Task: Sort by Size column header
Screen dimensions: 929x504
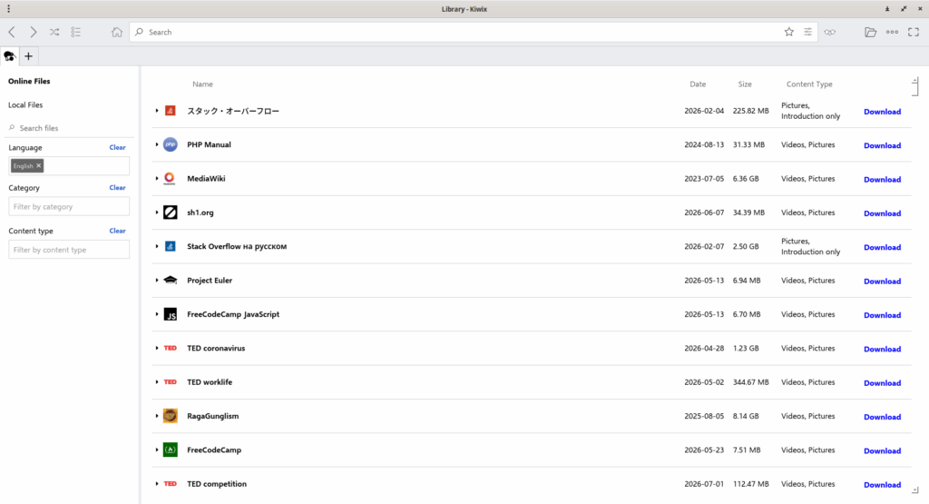Action: tap(745, 84)
